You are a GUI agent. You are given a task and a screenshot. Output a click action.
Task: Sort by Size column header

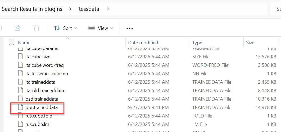(x=250, y=43)
